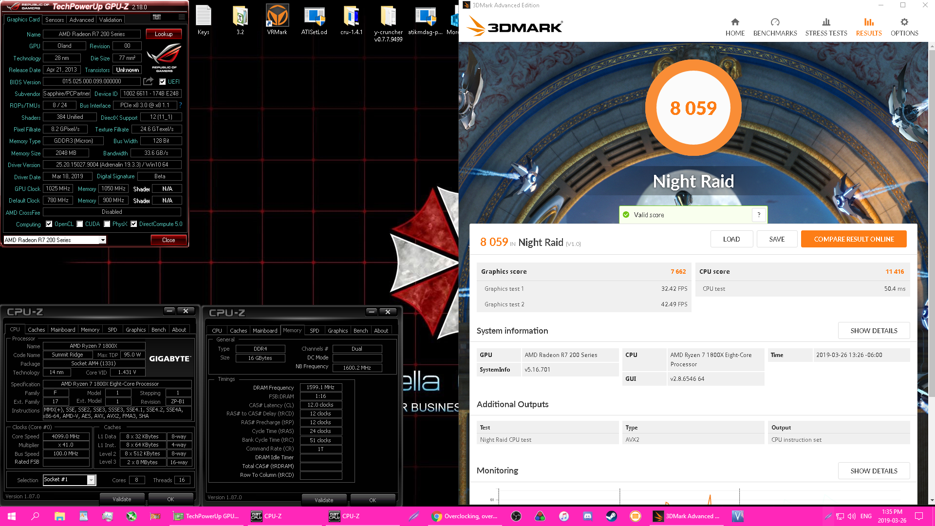Toggle the UEFI checkbox in GPU-Z
The width and height of the screenshot is (935, 526).
163,82
